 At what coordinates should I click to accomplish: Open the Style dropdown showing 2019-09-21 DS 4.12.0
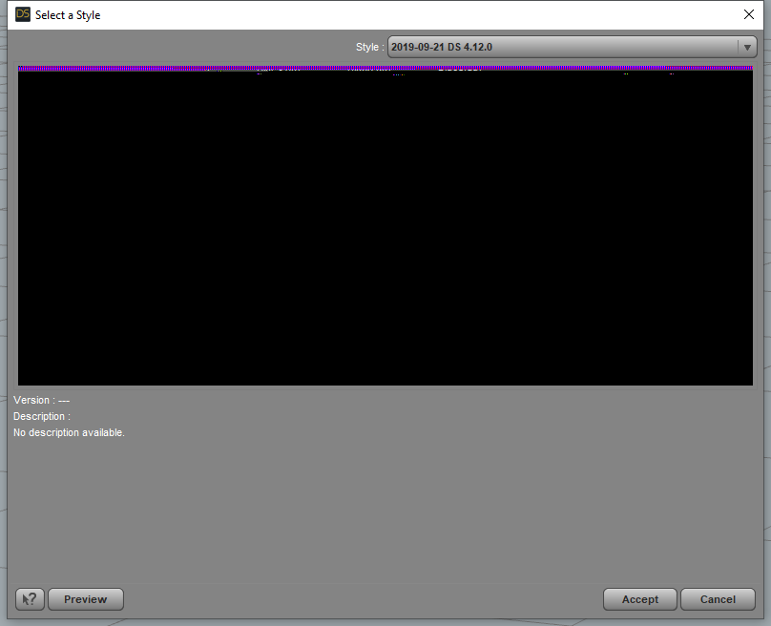tap(572, 47)
